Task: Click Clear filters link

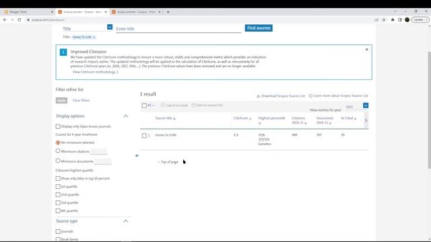Action: coord(81,100)
